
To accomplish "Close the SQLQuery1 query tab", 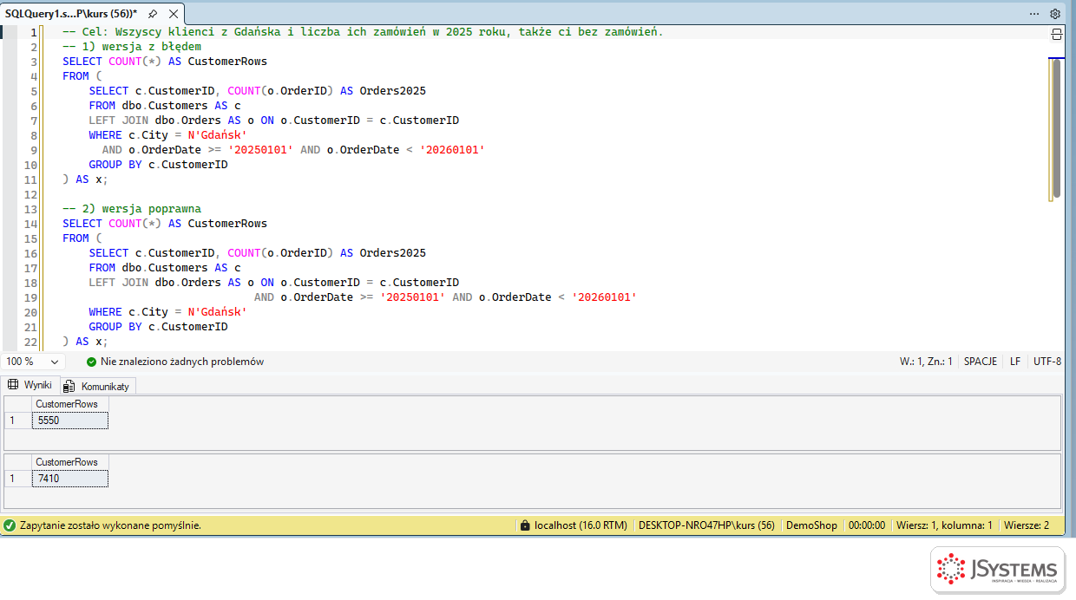I will pos(174,14).
